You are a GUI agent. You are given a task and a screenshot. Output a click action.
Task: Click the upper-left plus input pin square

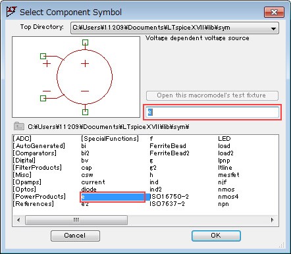[x=43, y=56]
